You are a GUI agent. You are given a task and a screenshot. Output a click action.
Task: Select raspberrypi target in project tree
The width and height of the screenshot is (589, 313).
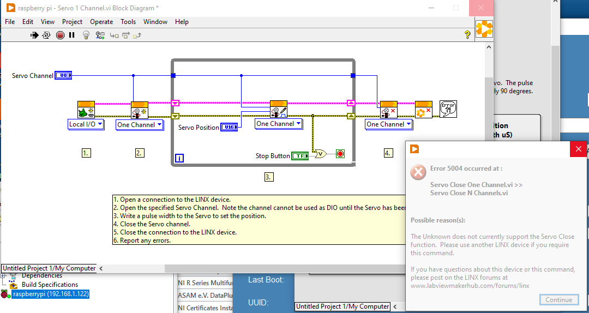(x=50, y=294)
